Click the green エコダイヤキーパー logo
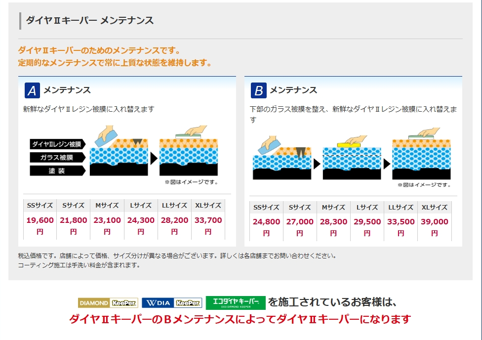The image size is (482, 340). pos(236,302)
